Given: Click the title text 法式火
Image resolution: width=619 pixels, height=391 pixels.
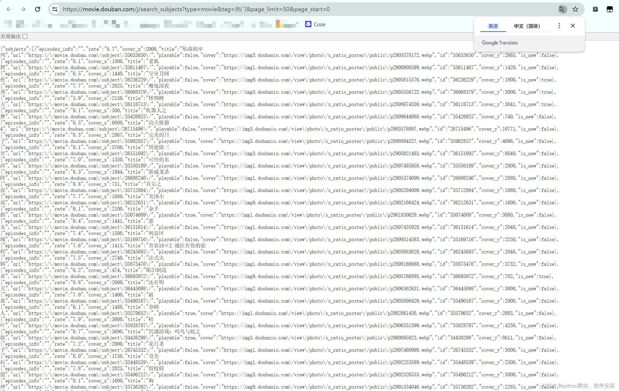Looking at the screenshot, I should tap(156, 258).
